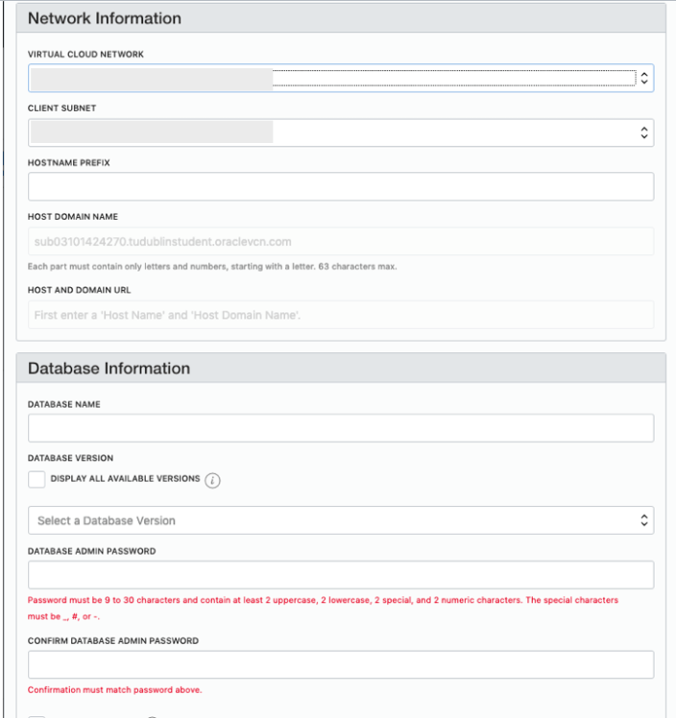Click the host name character limit hint text
Viewport: 676px width, 718px height.
tap(211, 266)
